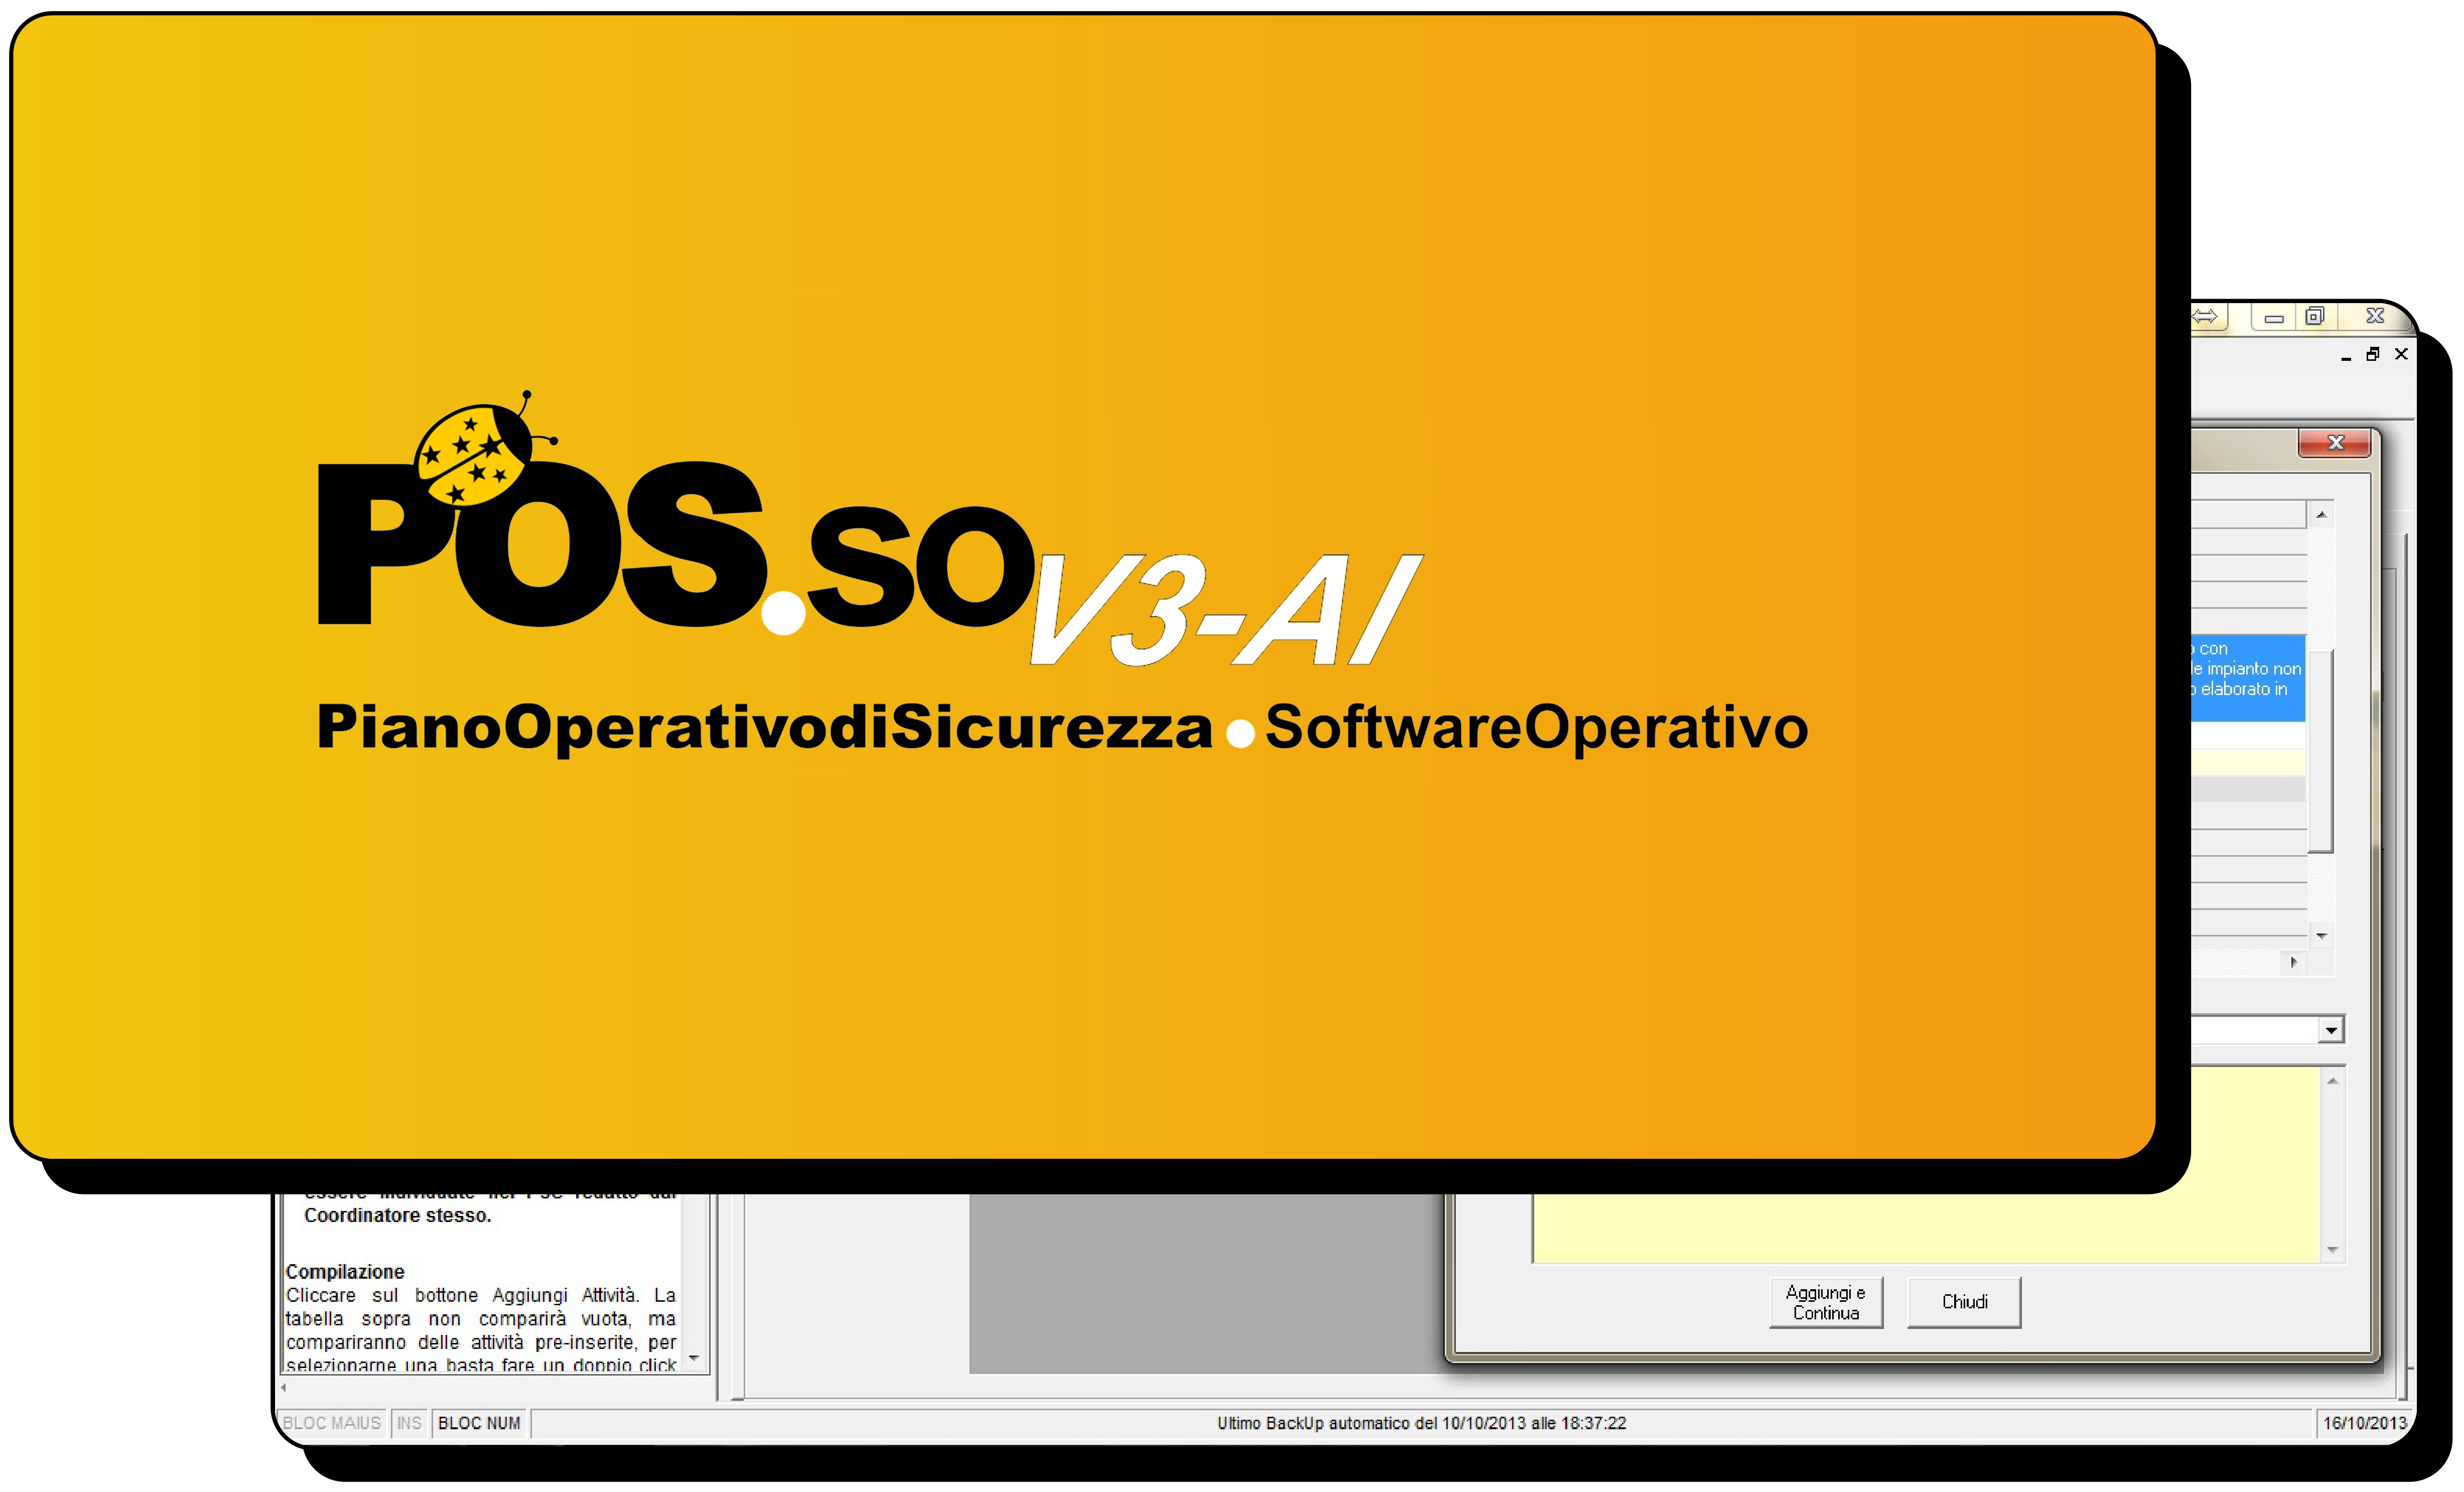Open the combo box dropdown arrow in dialog

click(2331, 1030)
